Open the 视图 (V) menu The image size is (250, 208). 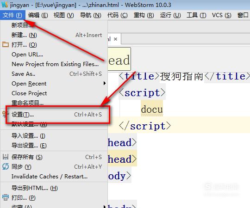[63, 15]
